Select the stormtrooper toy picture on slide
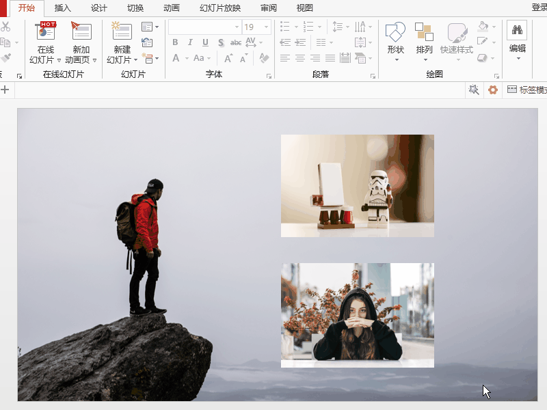 tap(357, 186)
